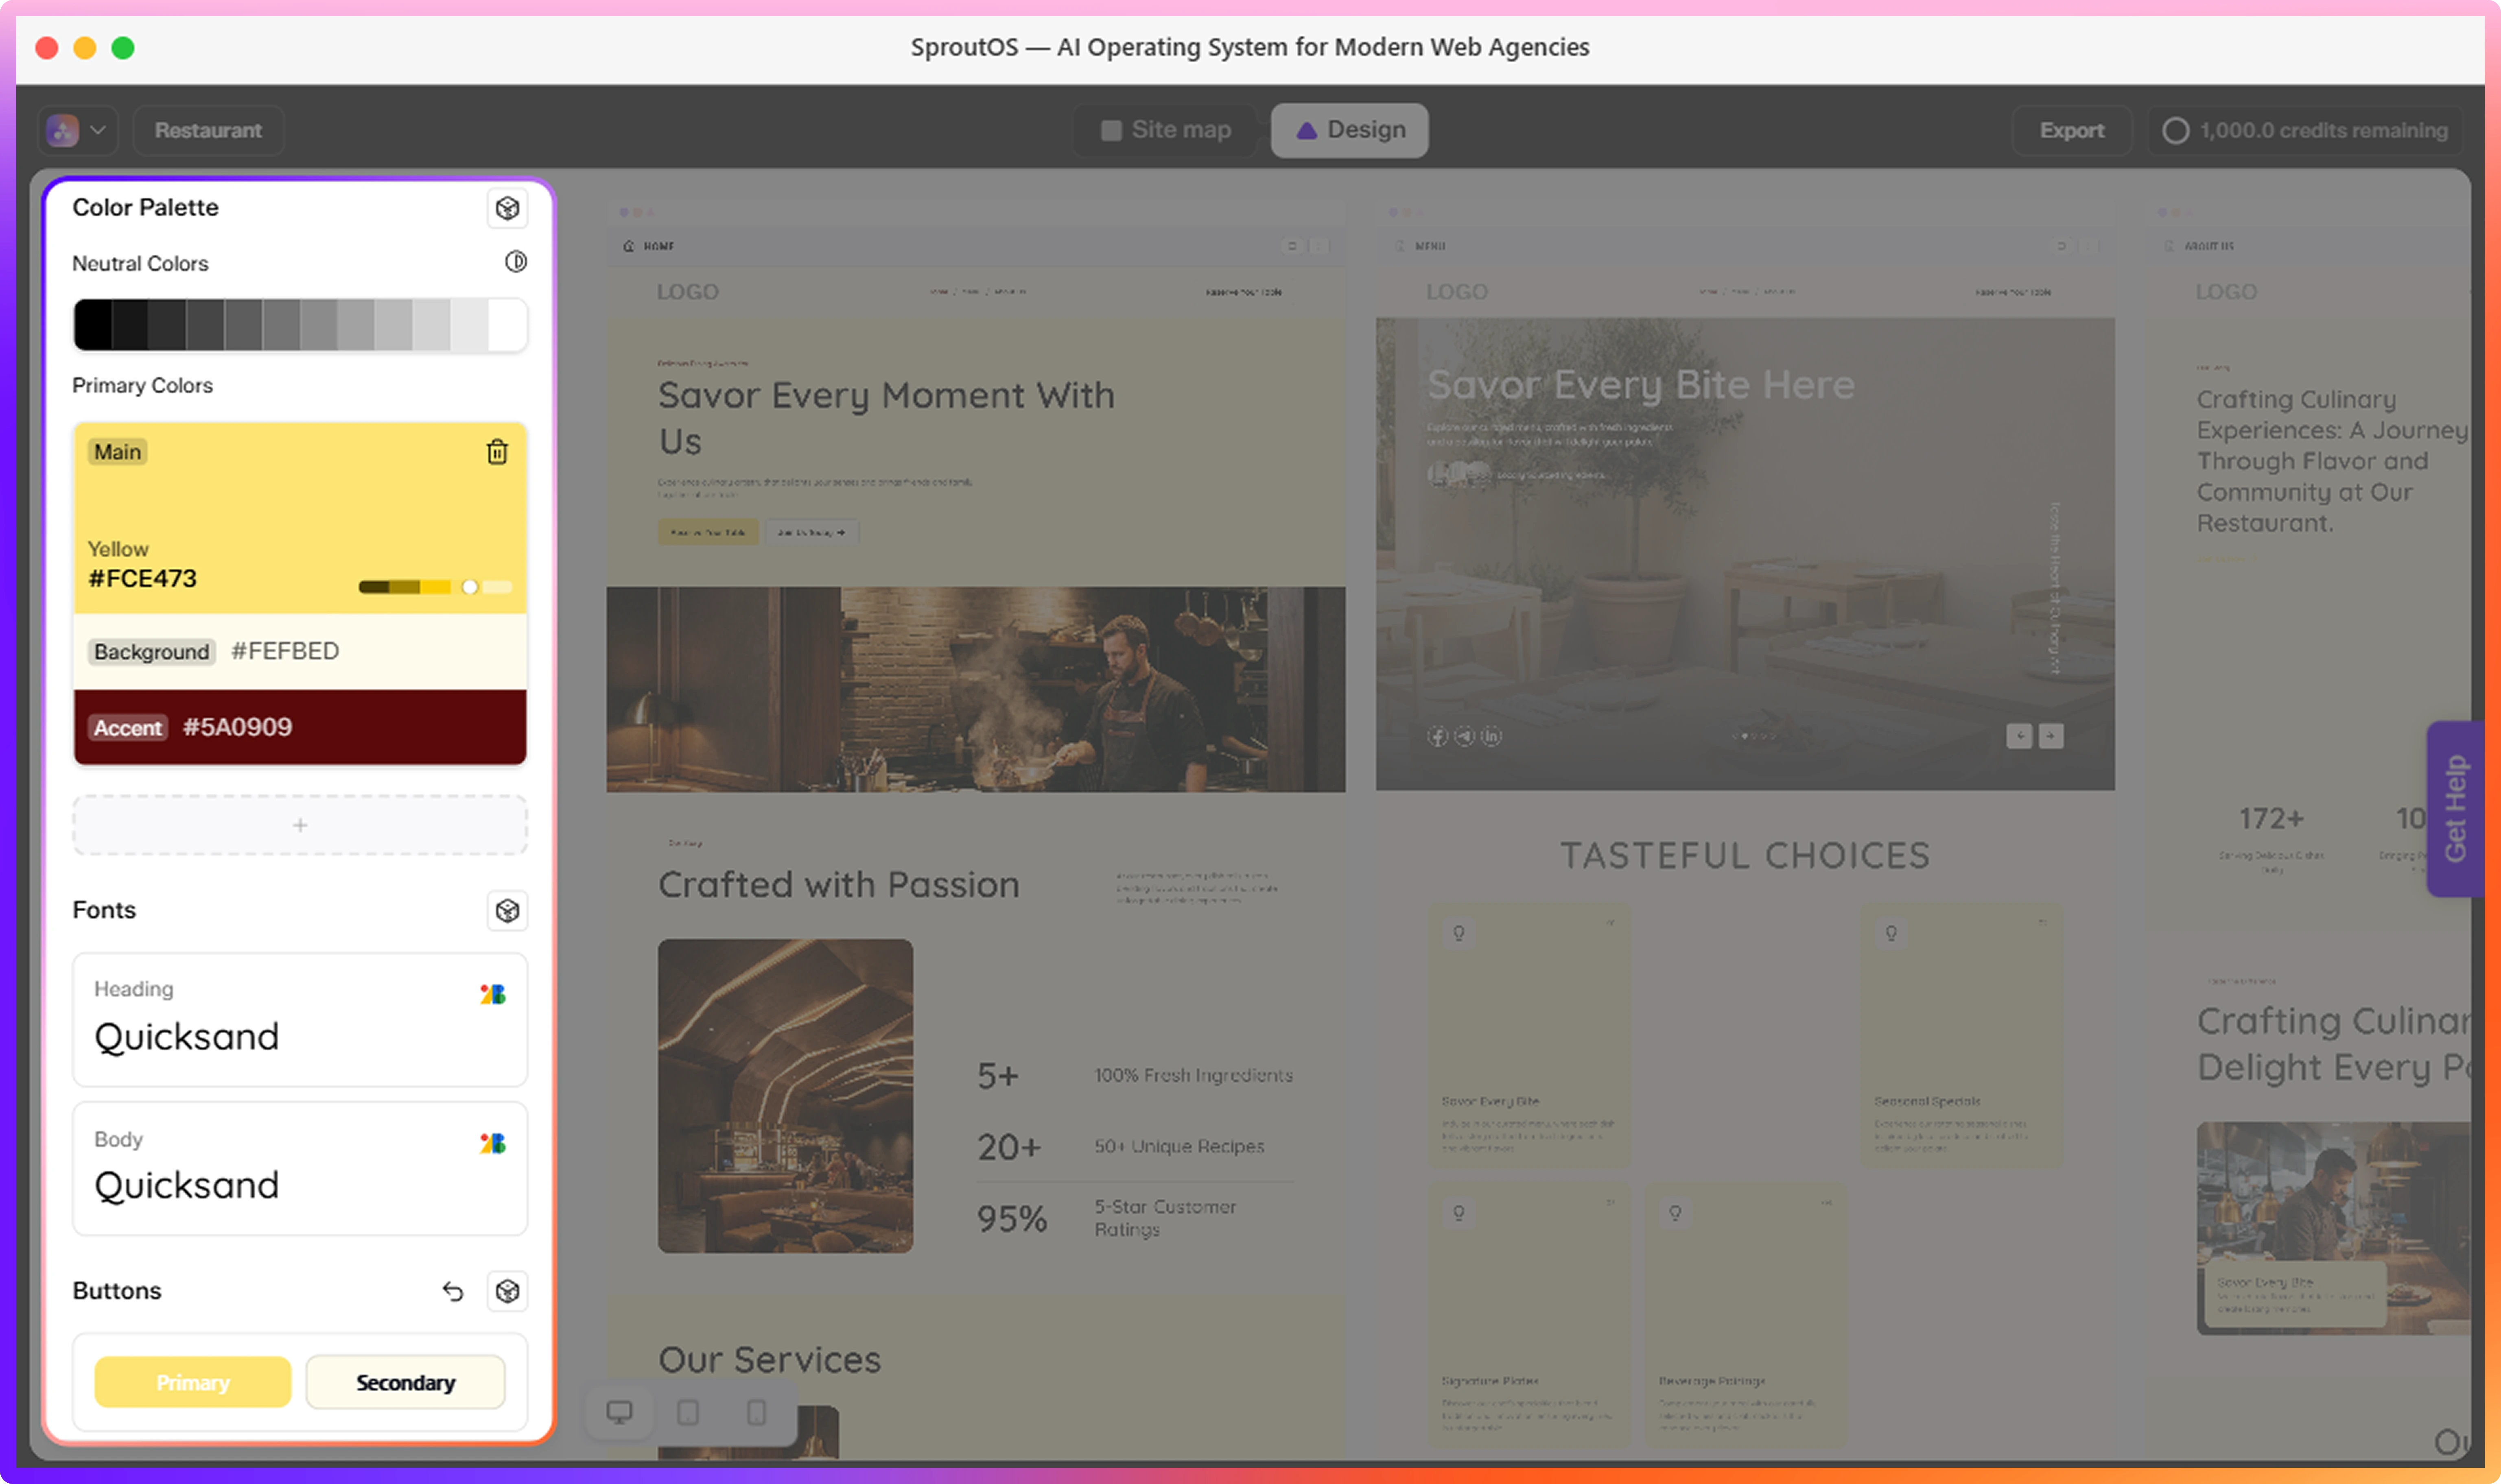2501x1484 pixels.
Task: Click the TASTEFUL CHOICES heading
Action: 1745,856
